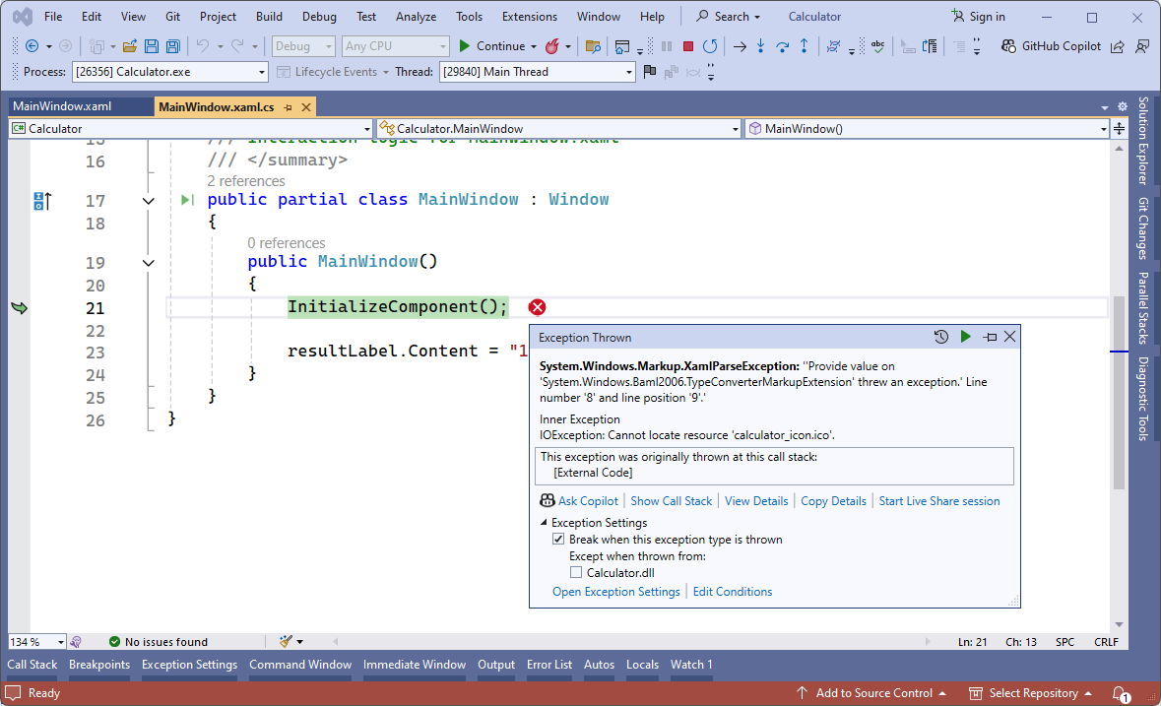Viewport: 1161px width, 706px height.
Task: Open the Extensions menu
Action: click(x=530, y=17)
